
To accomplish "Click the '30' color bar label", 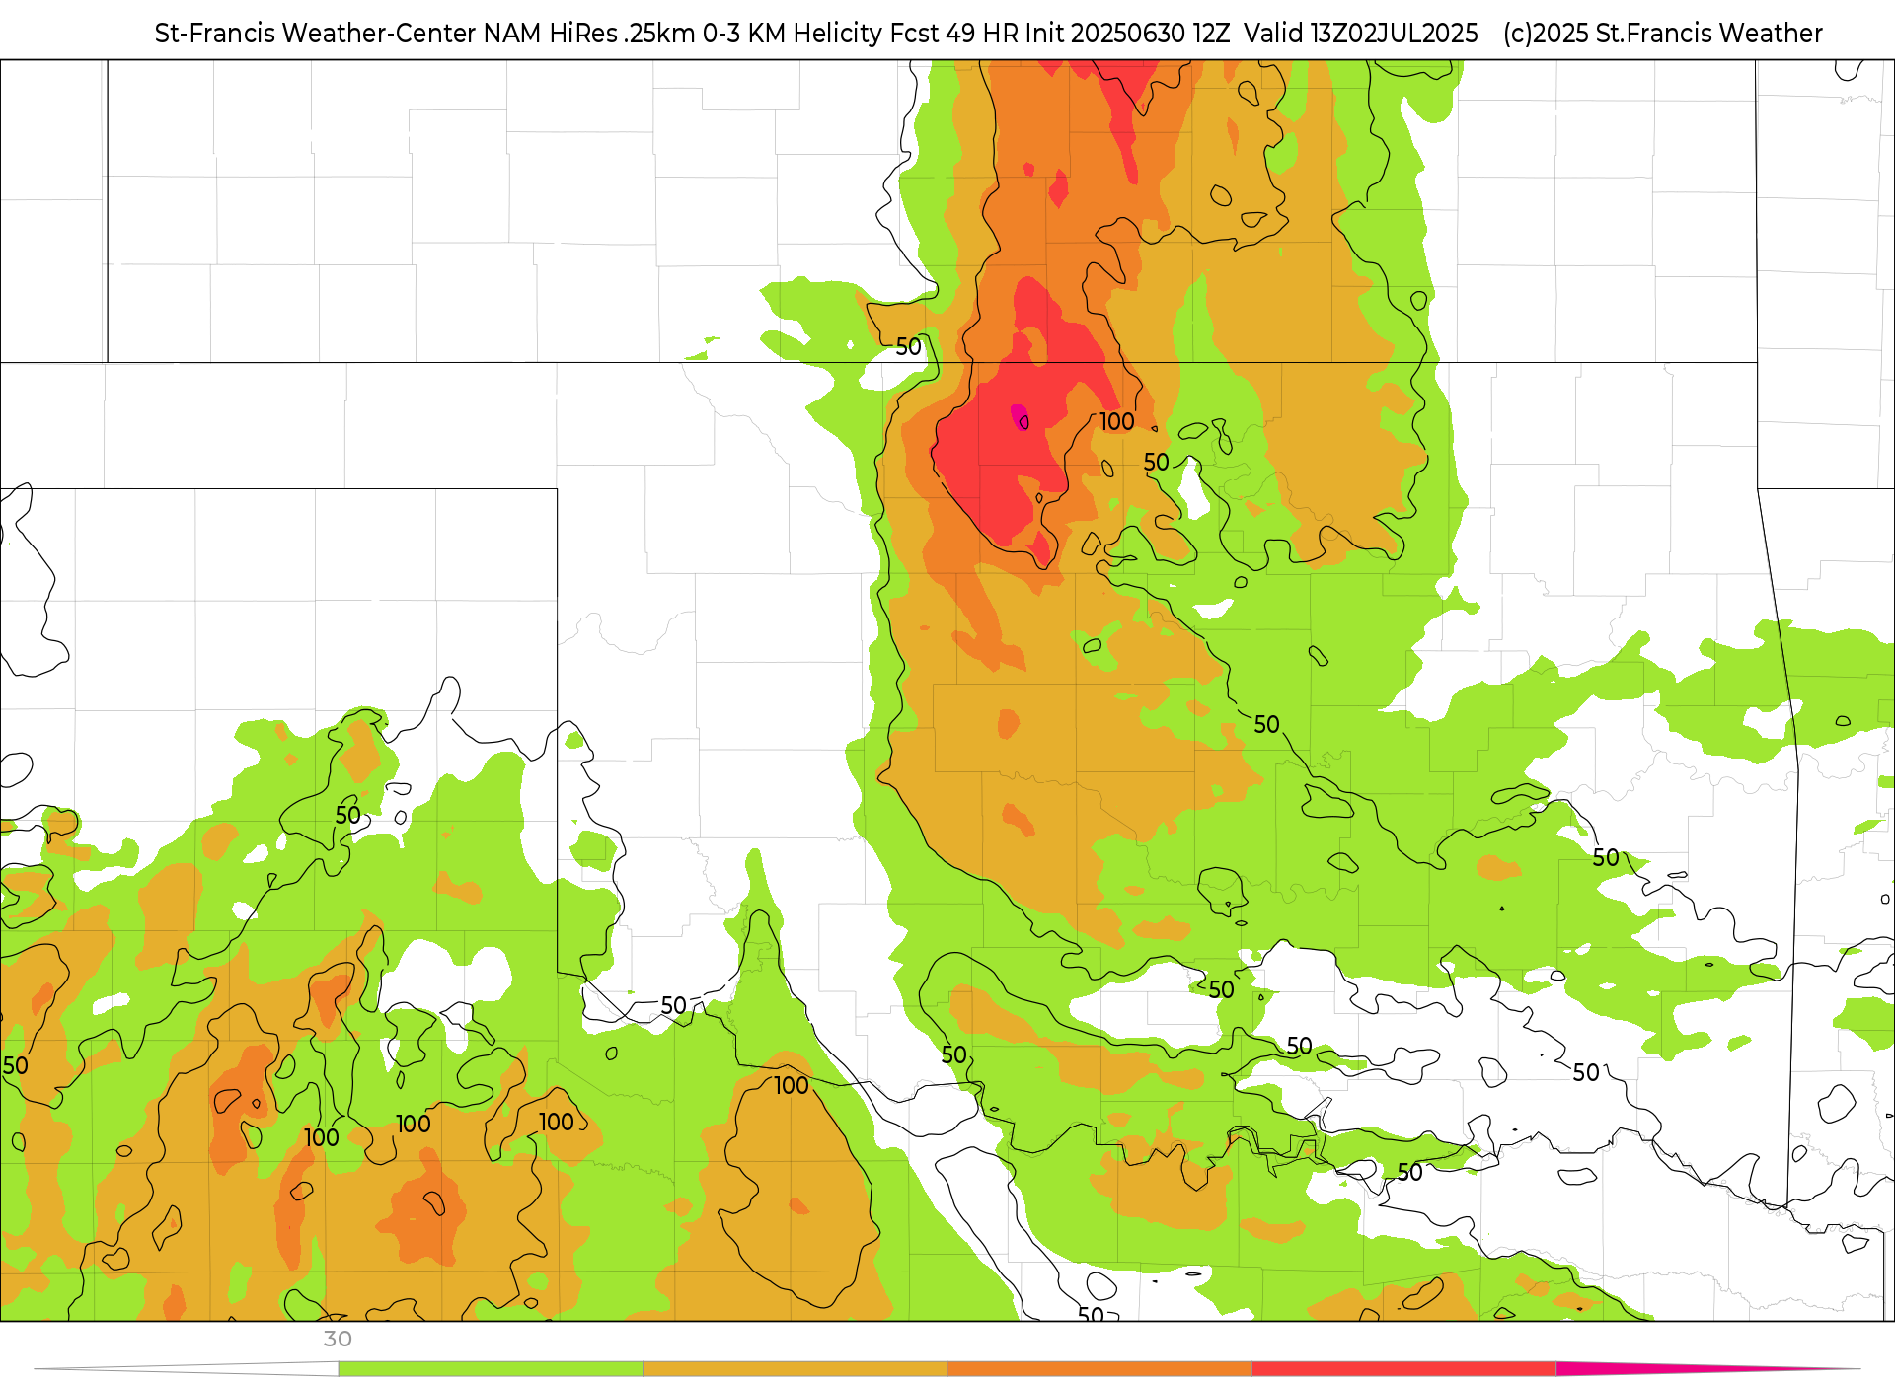I will (338, 1340).
